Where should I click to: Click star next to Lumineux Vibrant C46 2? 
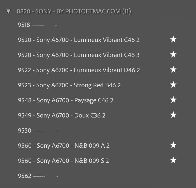(173, 40)
